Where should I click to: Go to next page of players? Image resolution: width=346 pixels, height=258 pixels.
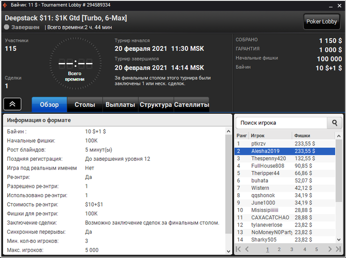[330, 249]
